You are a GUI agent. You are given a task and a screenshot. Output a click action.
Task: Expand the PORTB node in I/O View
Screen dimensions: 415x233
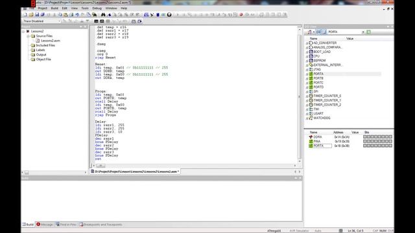pyautogui.click(x=307, y=78)
